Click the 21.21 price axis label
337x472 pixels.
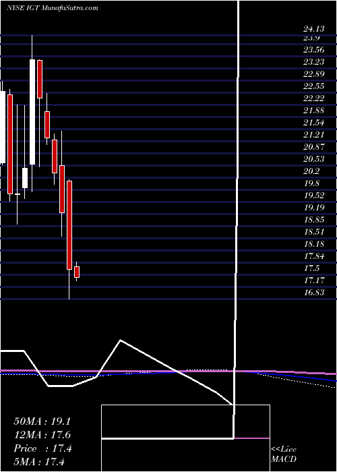click(314, 135)
